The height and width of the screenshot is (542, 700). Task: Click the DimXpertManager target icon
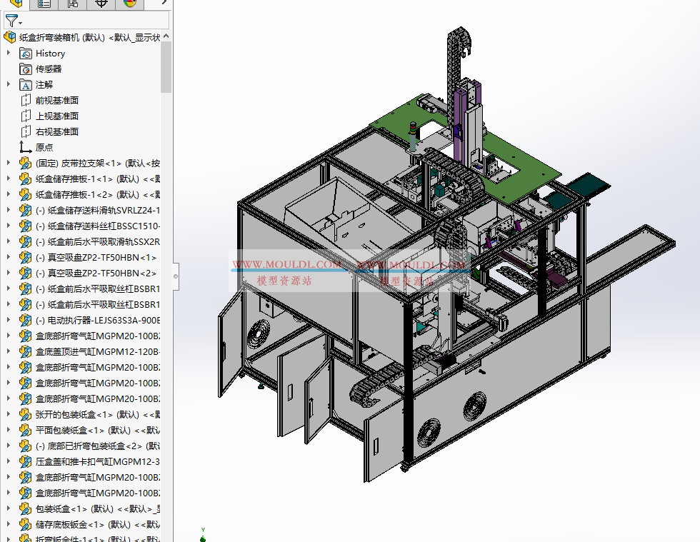(x=101, y=5)
